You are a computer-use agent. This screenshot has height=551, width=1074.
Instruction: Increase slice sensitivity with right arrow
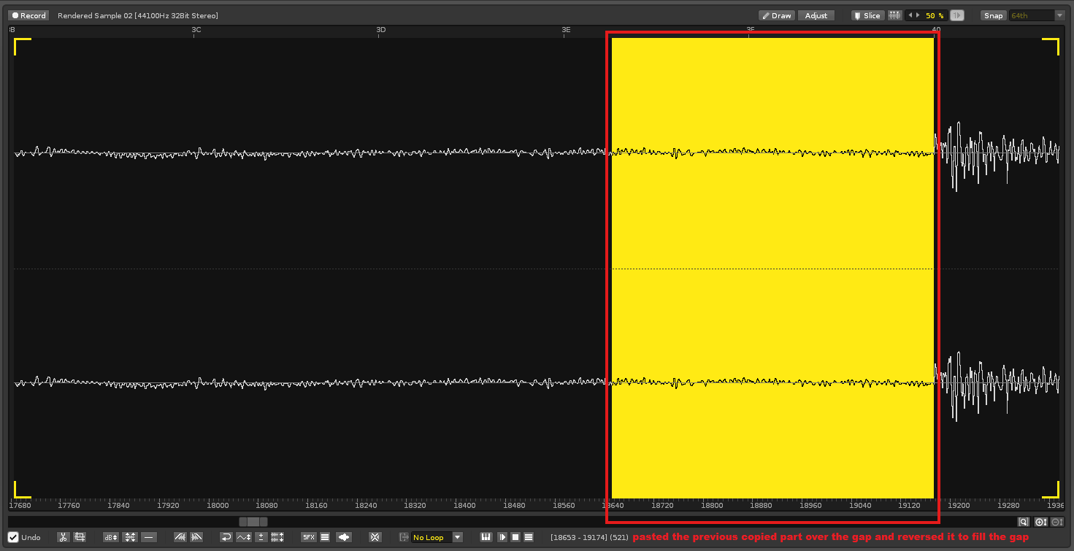[x=918, y=15]
